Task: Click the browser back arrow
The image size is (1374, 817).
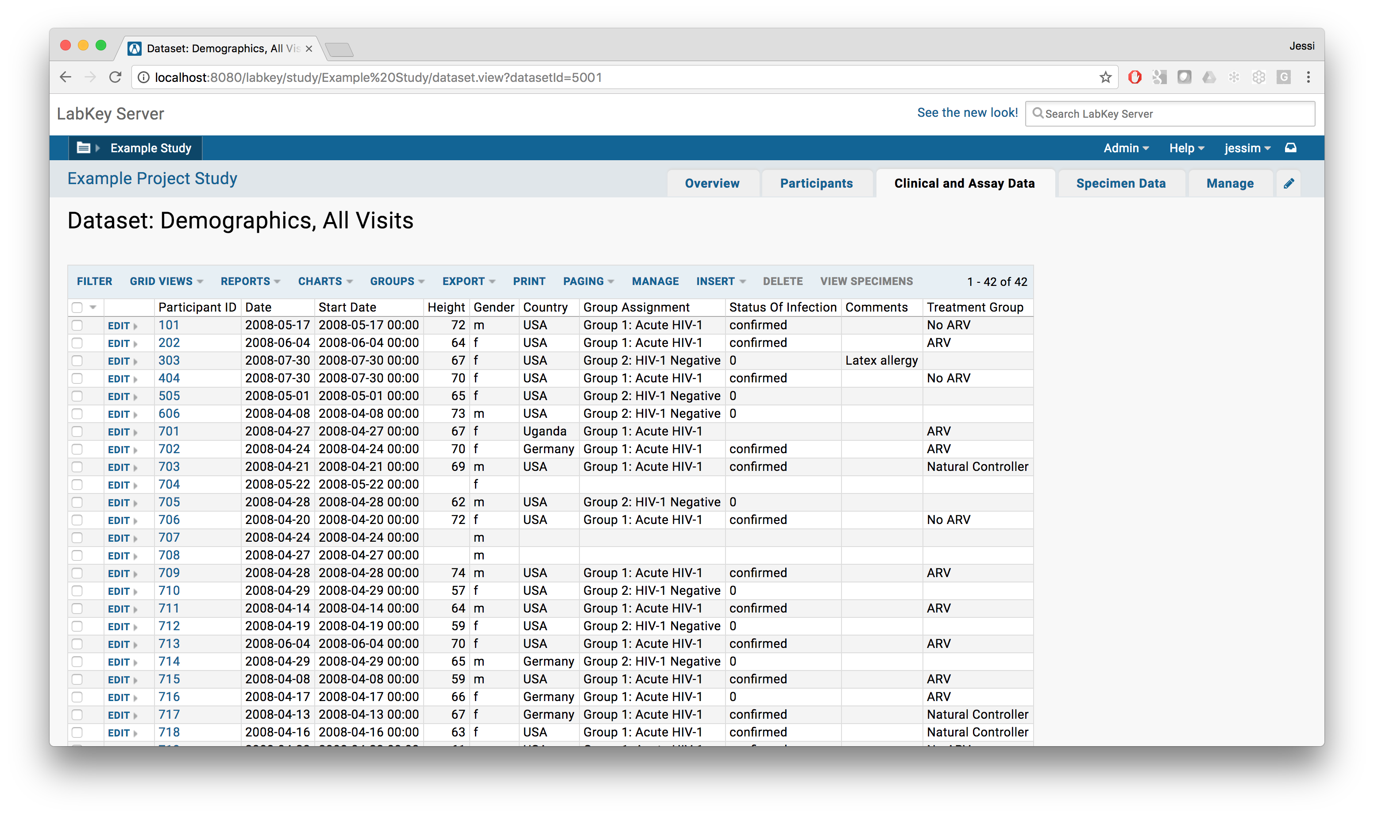Action: click(x=66, y=77)
